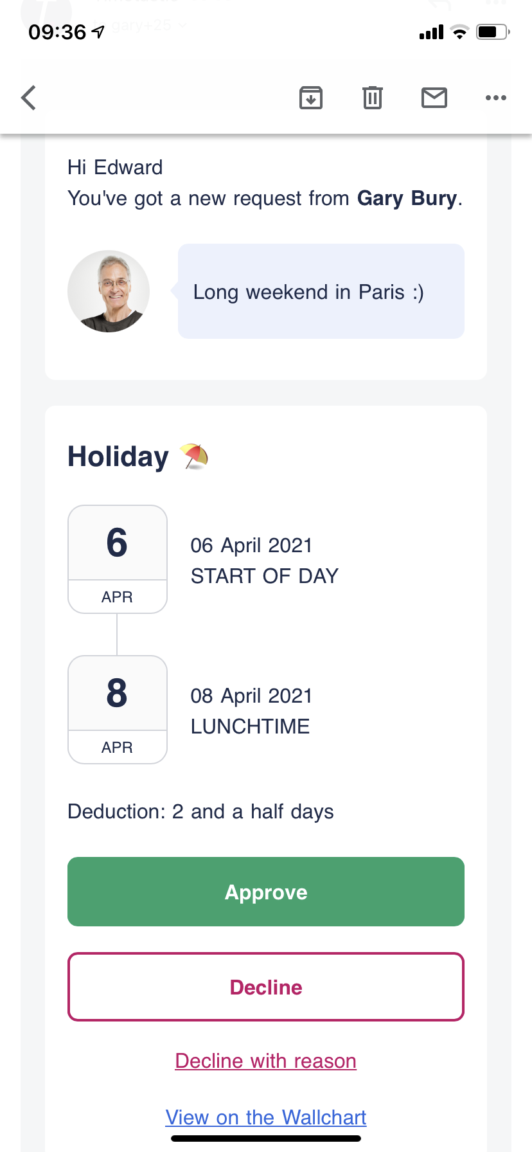Delete the email using the trash icon
This screenshot has height=1152, width=532.
[373, 98]
